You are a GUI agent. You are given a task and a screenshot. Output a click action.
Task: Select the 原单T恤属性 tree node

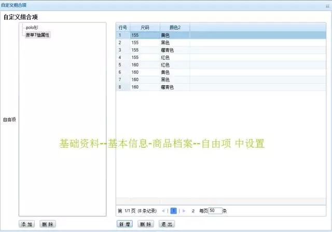click(x=38, y=35)
